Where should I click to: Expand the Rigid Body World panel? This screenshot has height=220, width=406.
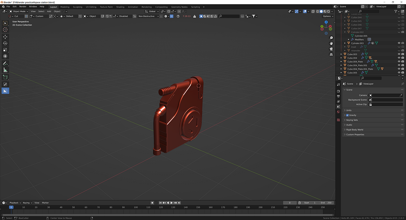[x=373, y=130]
